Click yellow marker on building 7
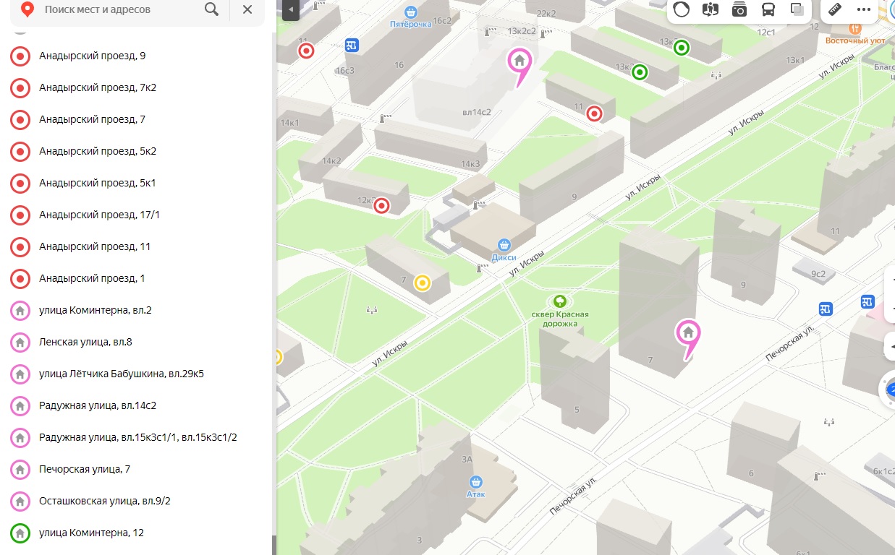The image size is (895, 555). coord(423,283)
